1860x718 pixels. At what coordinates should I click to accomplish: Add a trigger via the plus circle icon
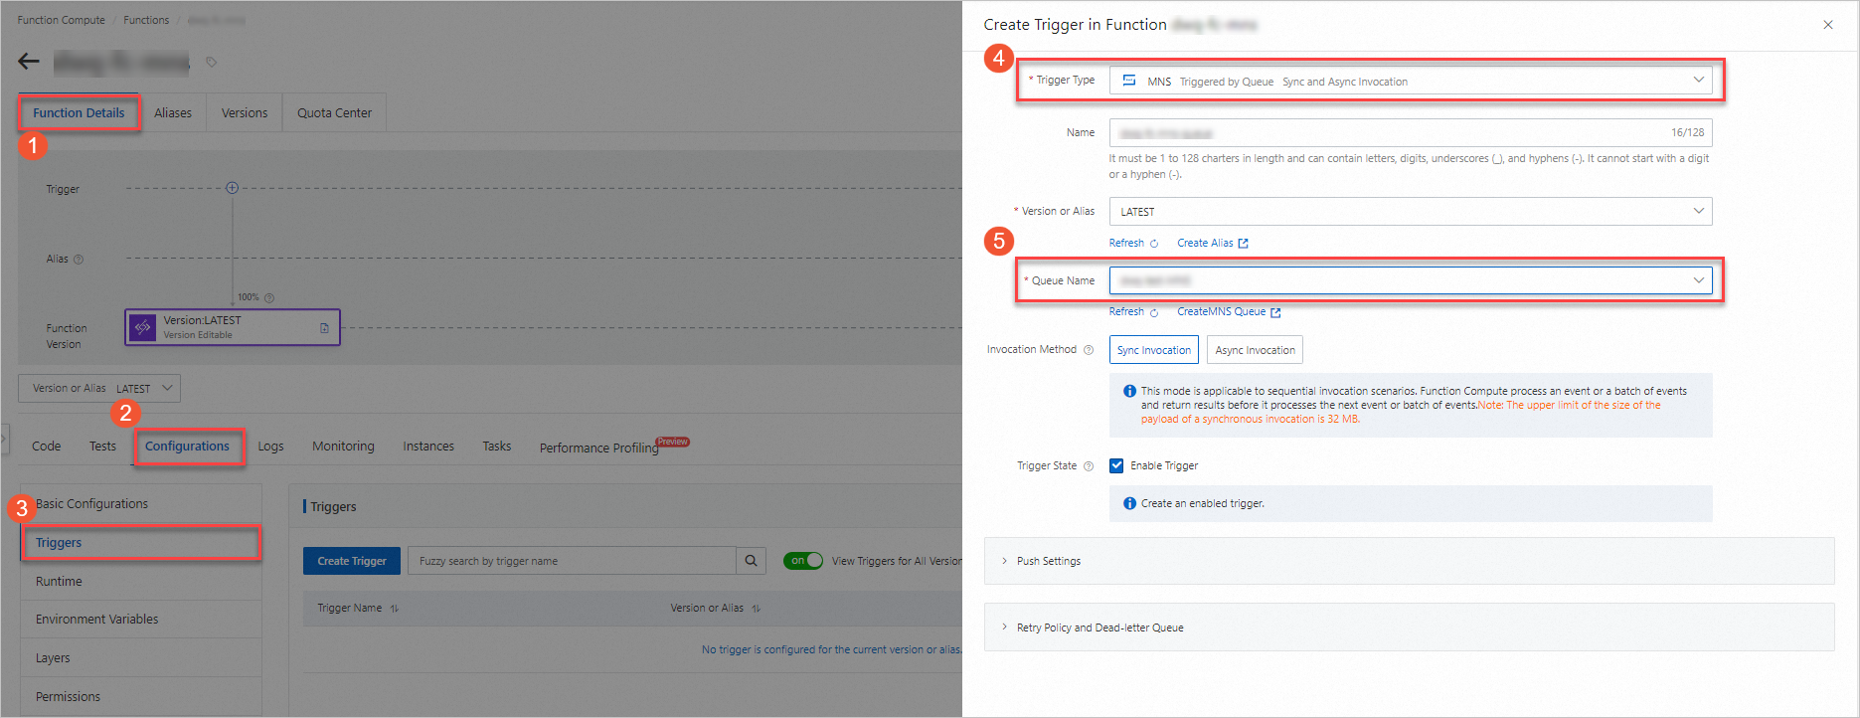pyautogui.click(x=232, y=188)
